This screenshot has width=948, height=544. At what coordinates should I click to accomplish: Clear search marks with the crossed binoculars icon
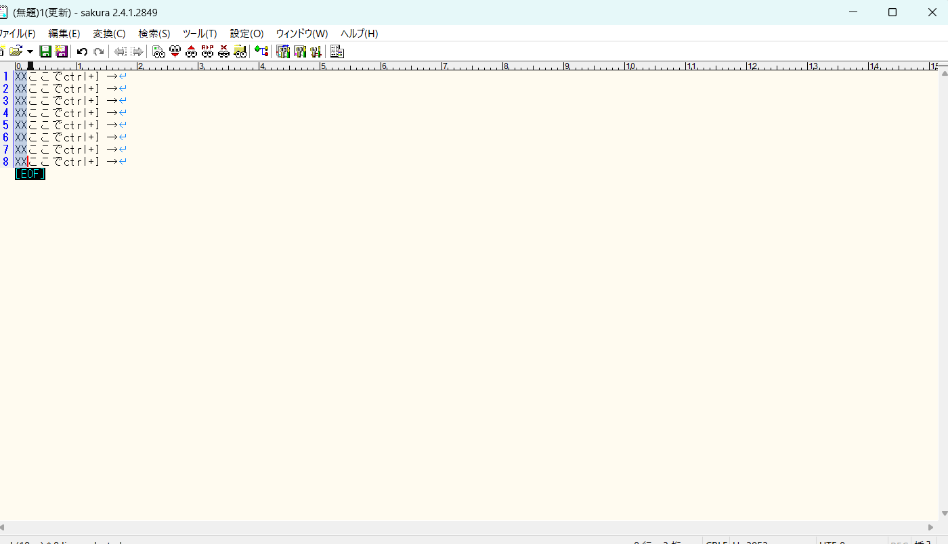click(223, 51)
